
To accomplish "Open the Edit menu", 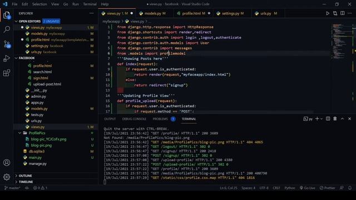I will [x=24, y=4].
